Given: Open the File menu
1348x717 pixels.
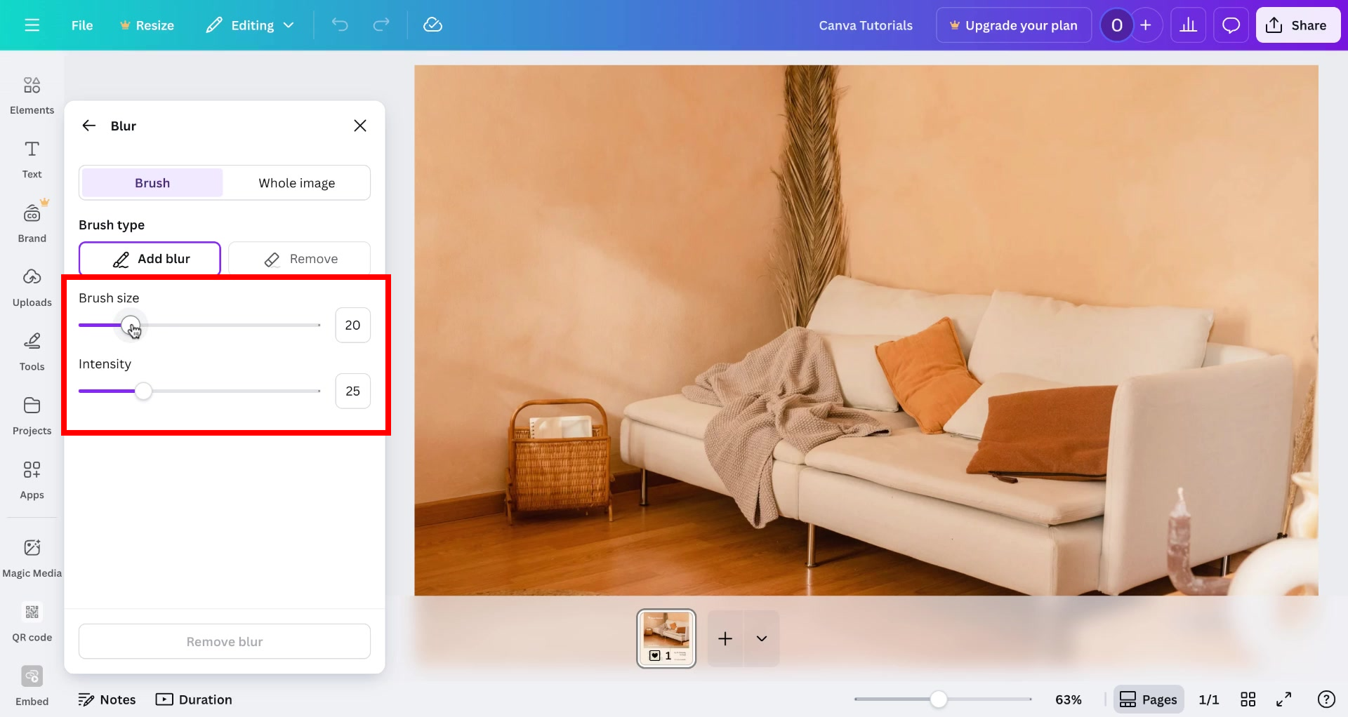Looking at the screenshot, I should 81,25.
